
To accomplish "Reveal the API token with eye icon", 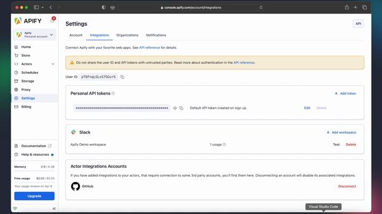I will coord(175,108).
